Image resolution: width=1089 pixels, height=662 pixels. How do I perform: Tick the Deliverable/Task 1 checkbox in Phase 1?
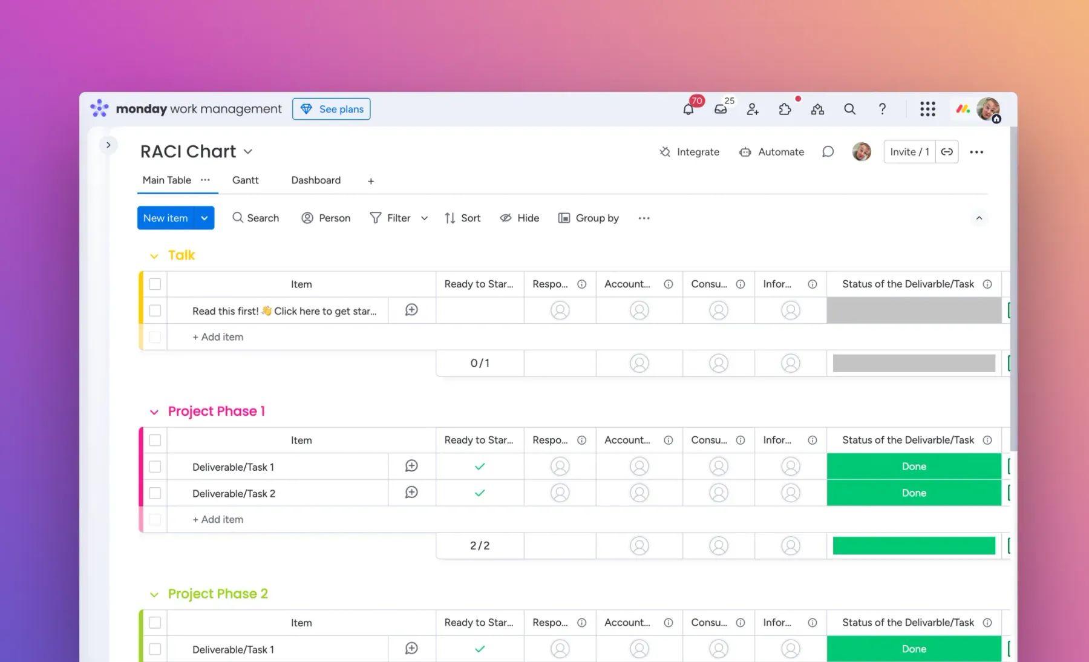(155, 467)
